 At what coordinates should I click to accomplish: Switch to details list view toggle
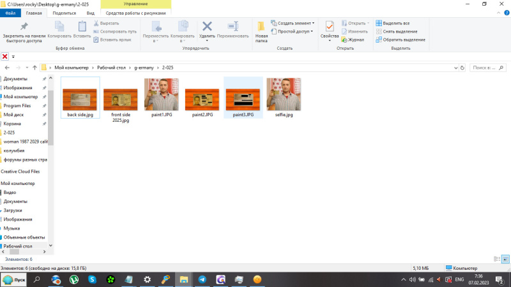click(497, 259)
